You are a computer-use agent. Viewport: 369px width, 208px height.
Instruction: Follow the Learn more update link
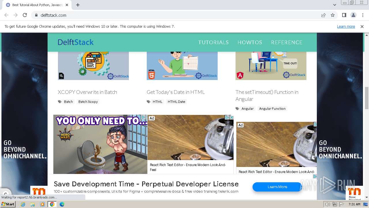pyautogui.click(x=346, y=26)
